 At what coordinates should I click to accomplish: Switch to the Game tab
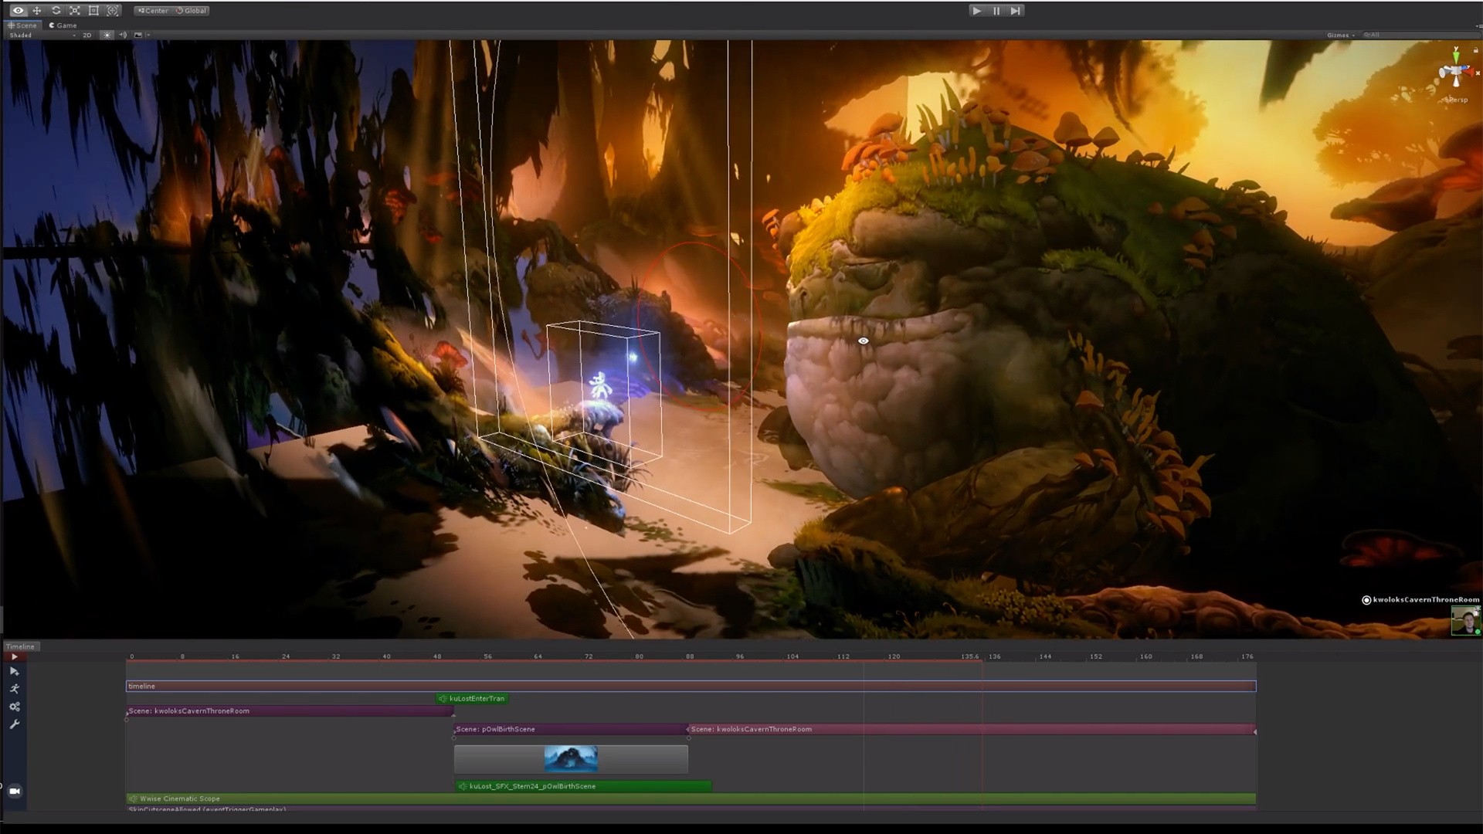(x=63, y=25)
